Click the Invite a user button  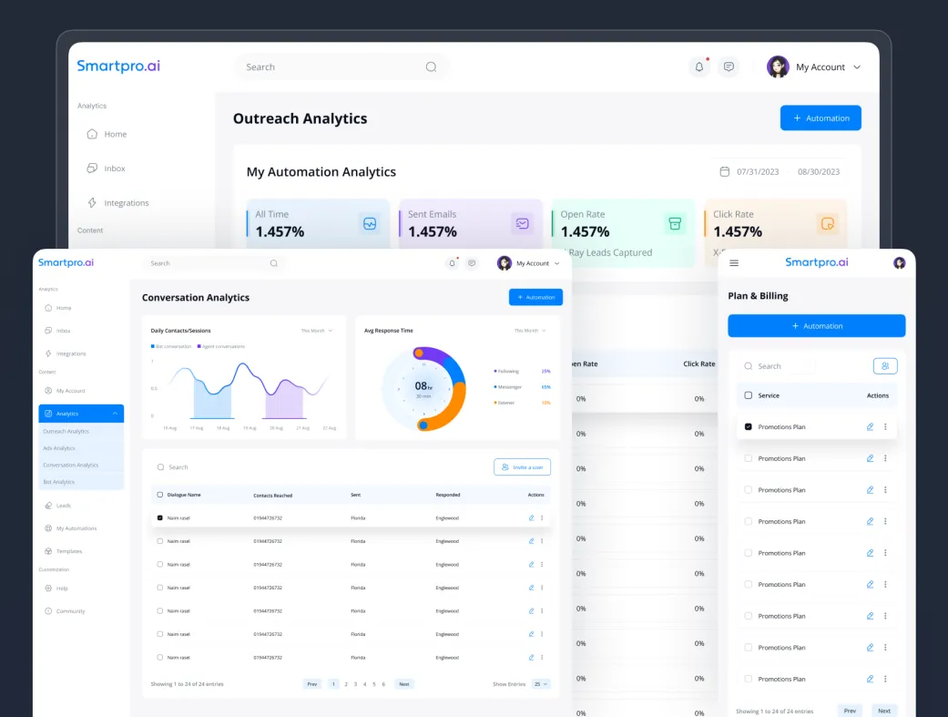pos(523,467)
